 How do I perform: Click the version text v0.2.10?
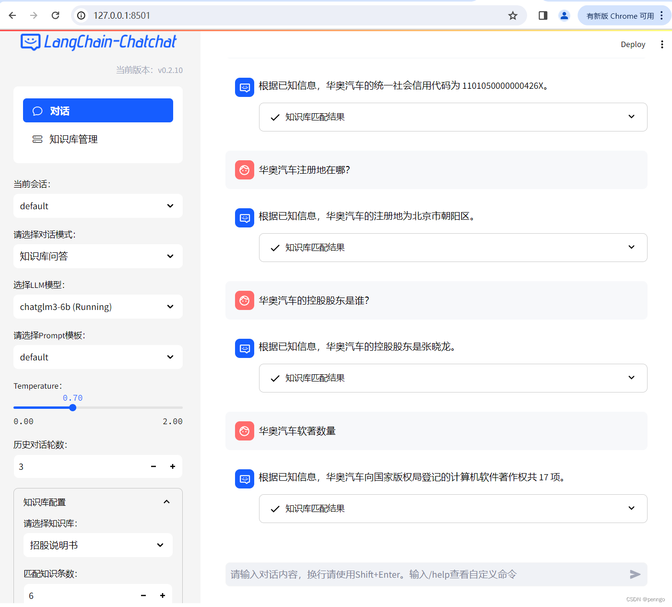(x=170, y=70)
